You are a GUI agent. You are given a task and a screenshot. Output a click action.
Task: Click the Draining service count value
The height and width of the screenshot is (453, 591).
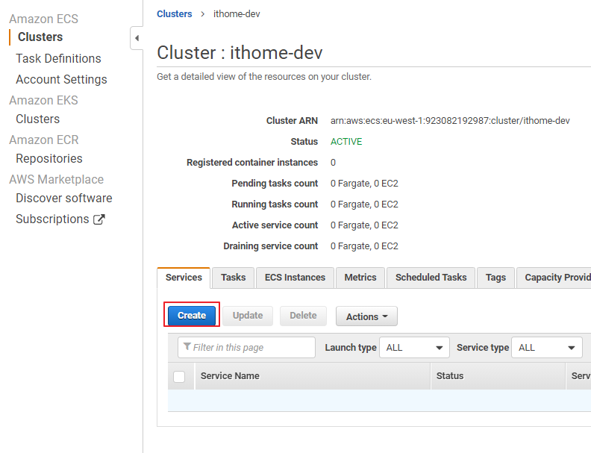(364, 246)
